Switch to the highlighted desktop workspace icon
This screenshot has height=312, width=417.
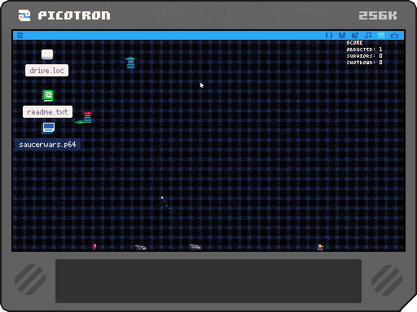(x=381, y=36)
